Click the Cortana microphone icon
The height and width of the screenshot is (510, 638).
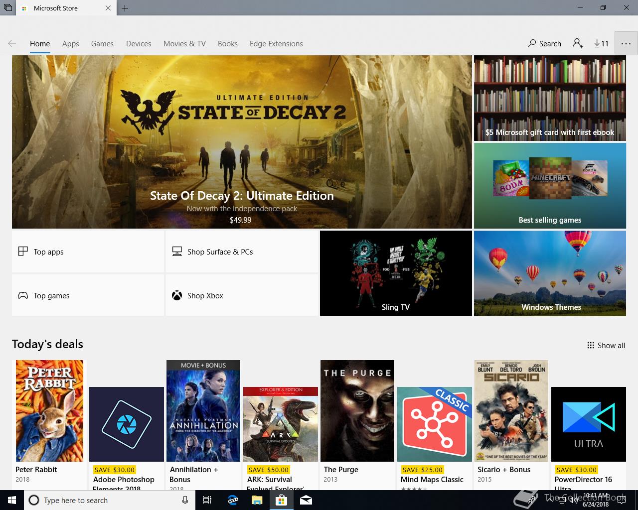185,500
